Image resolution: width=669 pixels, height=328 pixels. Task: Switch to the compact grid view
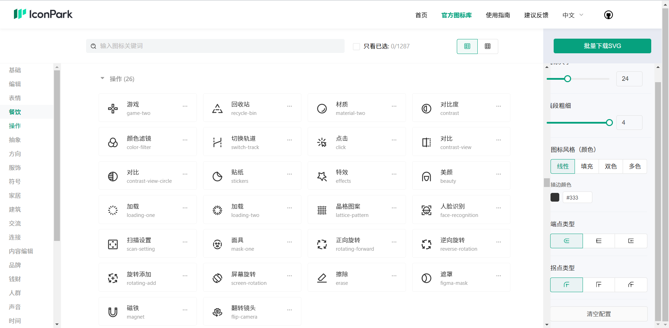click(x=488, y=46)
